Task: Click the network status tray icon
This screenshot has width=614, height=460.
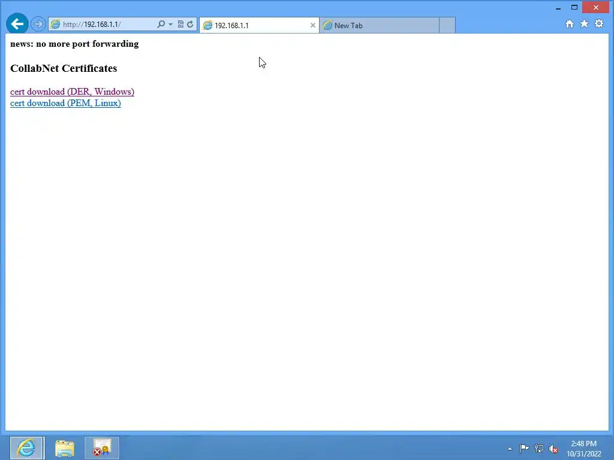Action: (x=539, y=449)
